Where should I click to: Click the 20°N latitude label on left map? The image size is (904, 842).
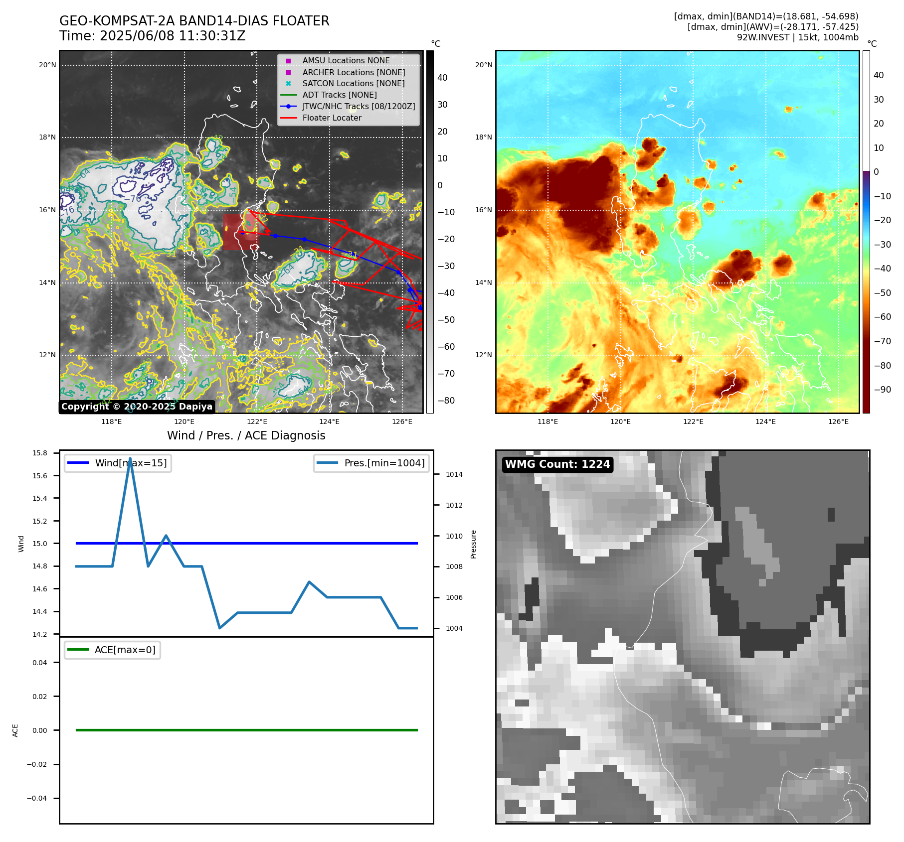coord(48,65)
